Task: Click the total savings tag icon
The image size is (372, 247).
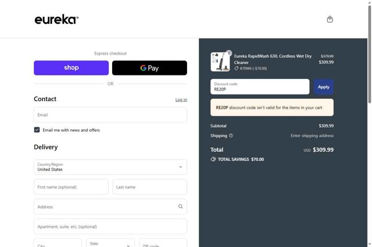Action: 213,159
